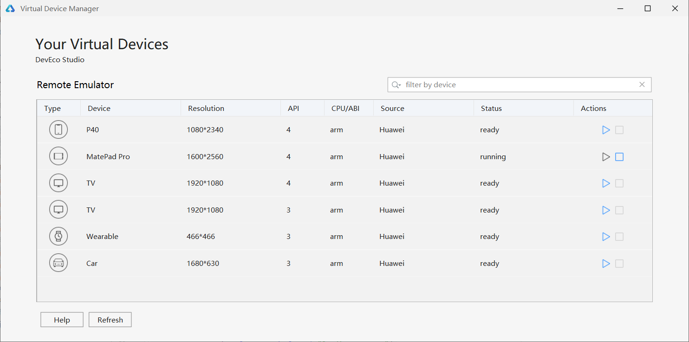Minimize the Virtual Device Manager window
Image resolution: width=689 pixels, height=342 pixels.
point(620,8)
